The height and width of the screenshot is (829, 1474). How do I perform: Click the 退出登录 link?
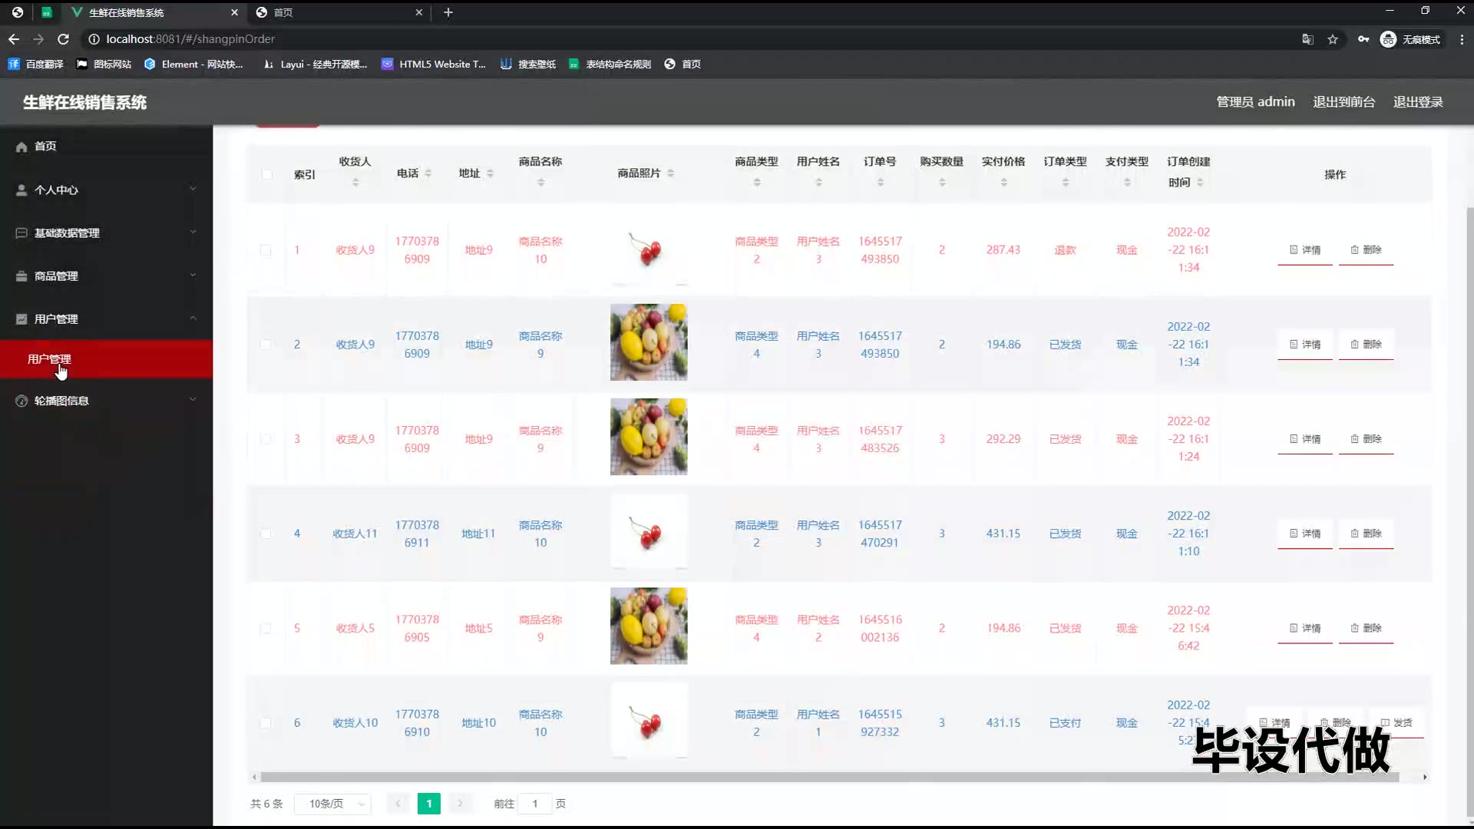click(1418, 102)
